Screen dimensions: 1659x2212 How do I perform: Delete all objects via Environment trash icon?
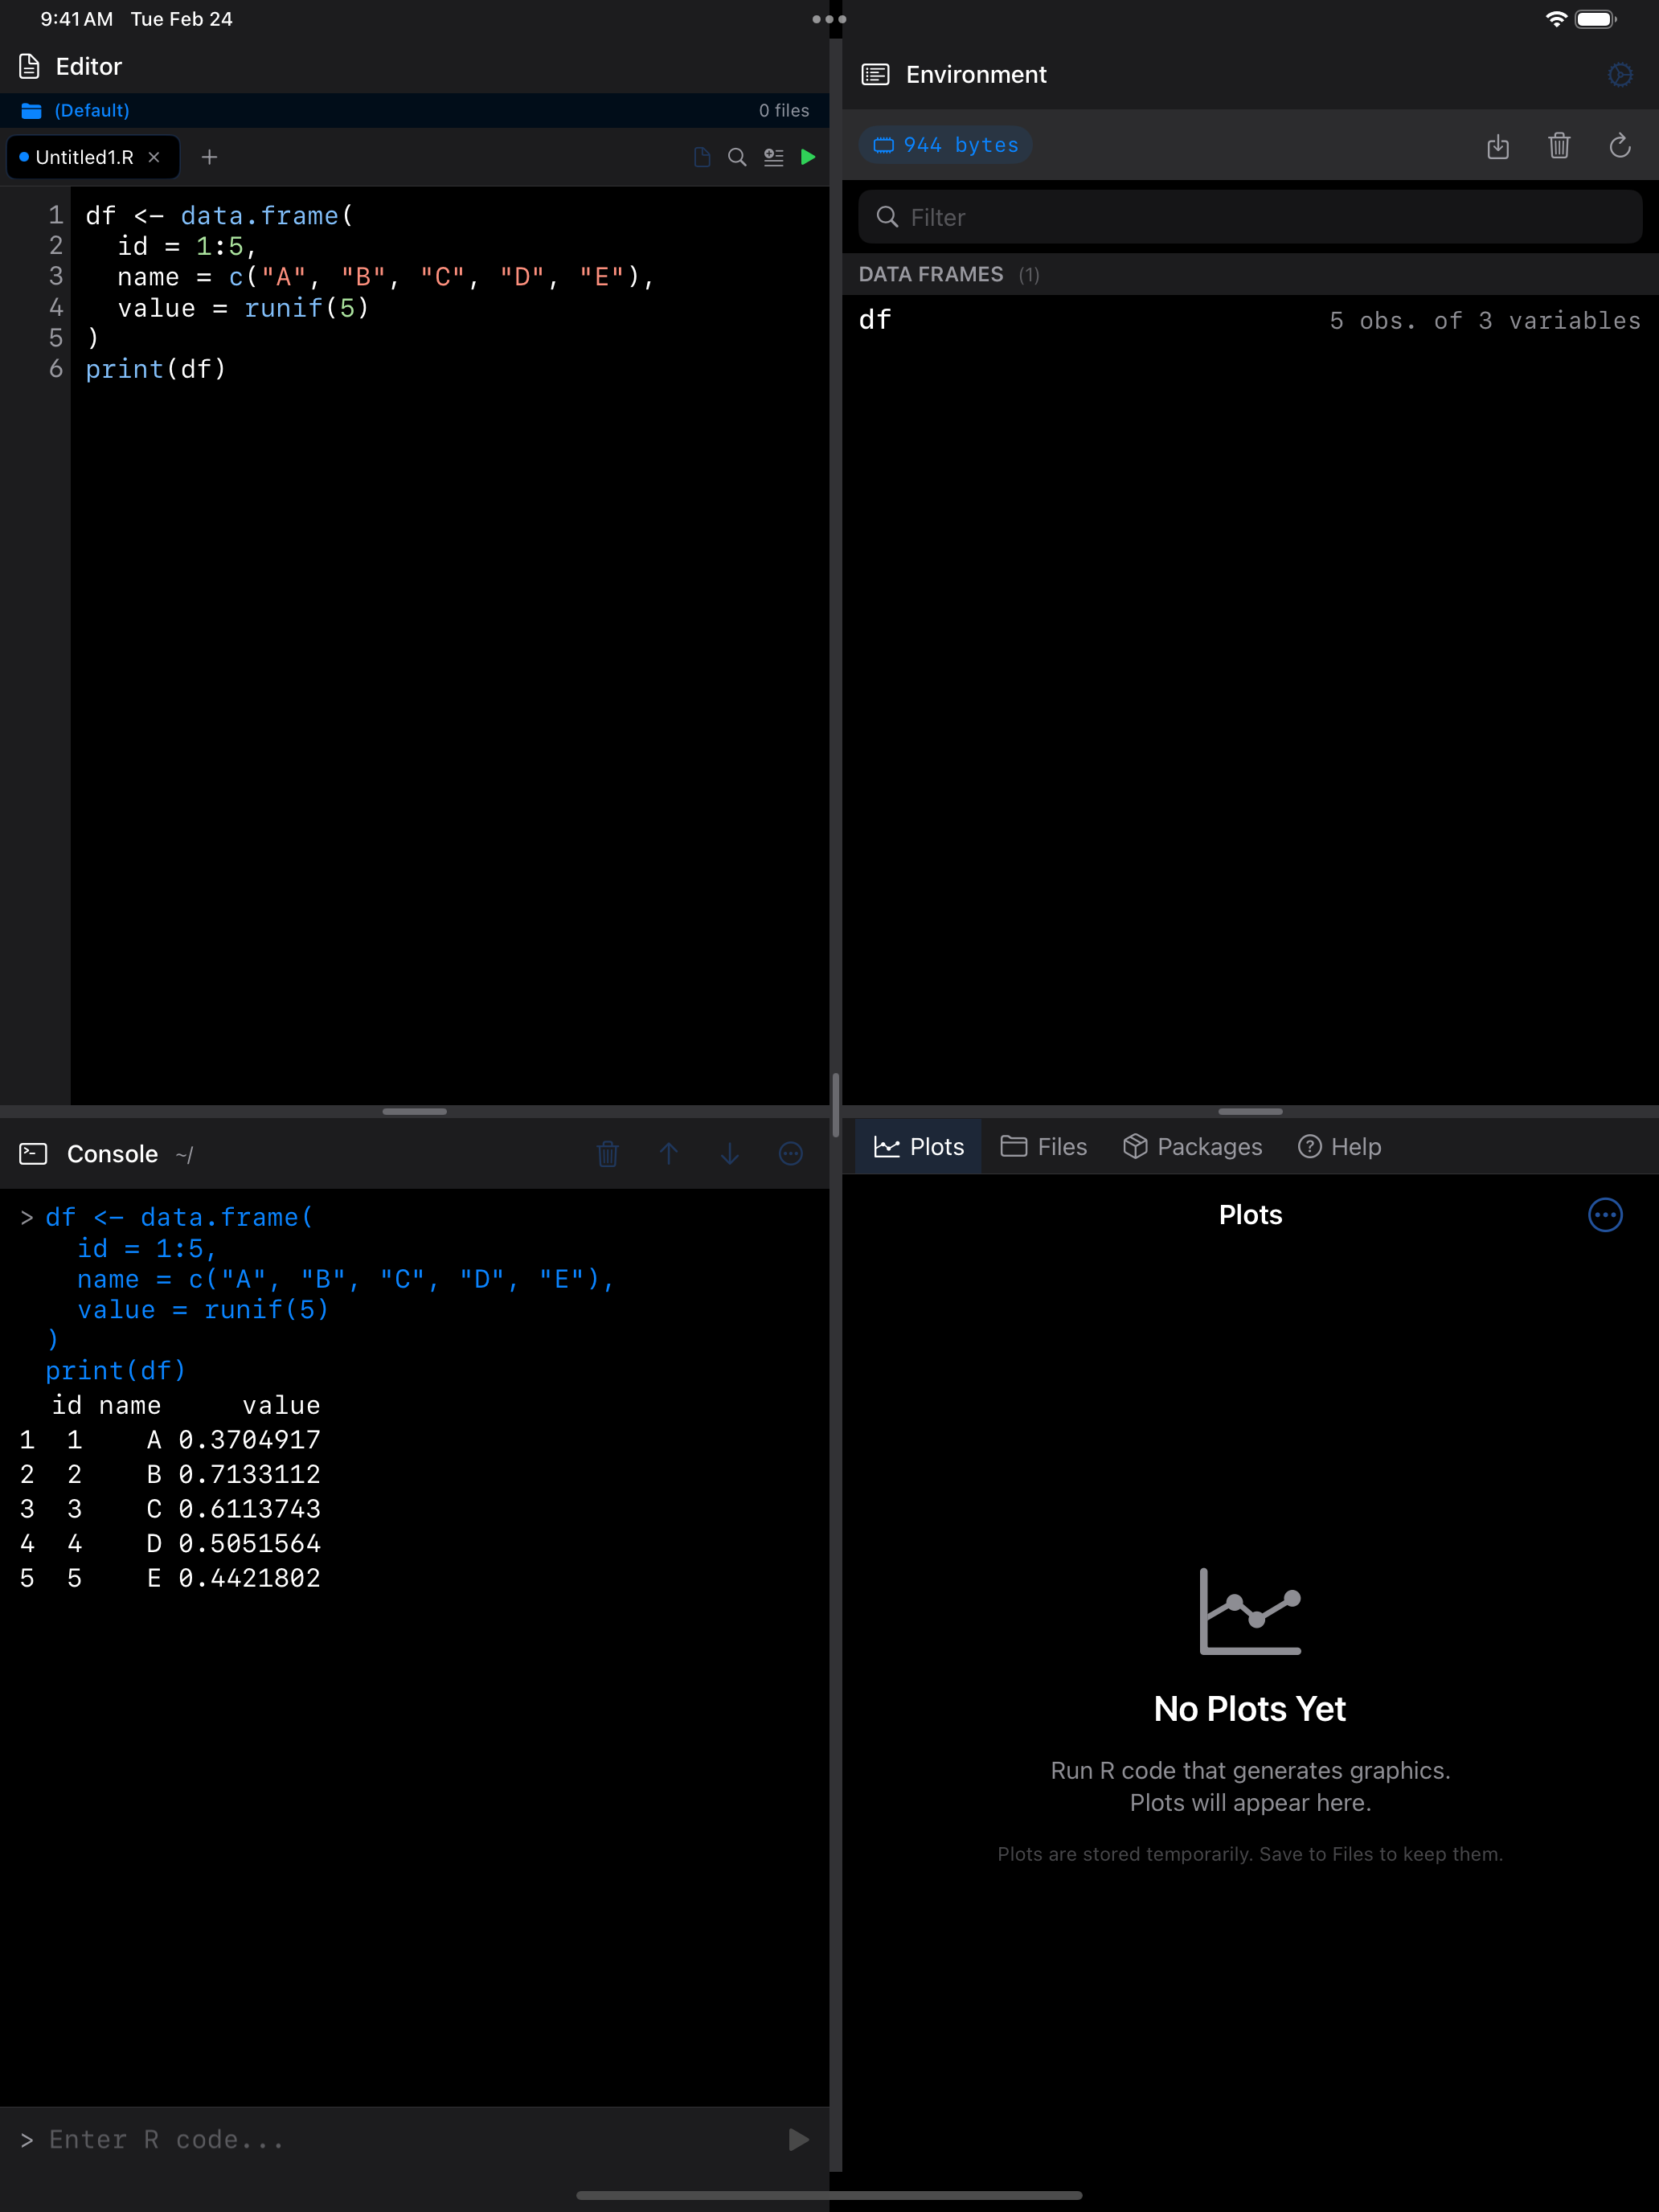(x=1559, y=146)
